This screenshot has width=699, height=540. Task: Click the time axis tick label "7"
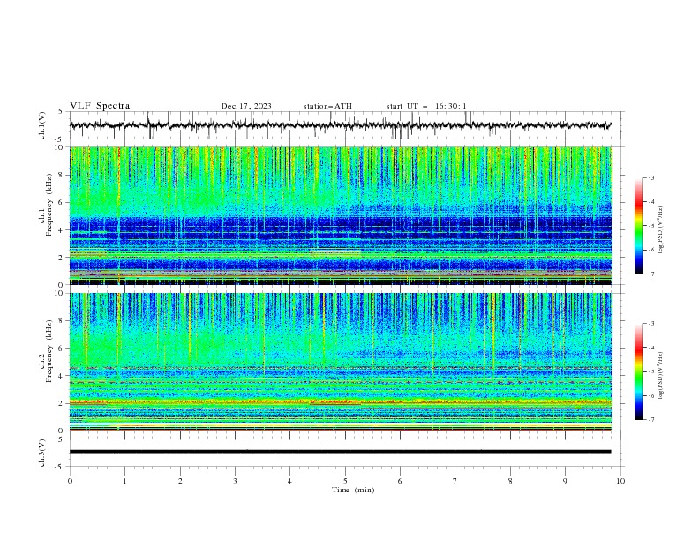455,481
